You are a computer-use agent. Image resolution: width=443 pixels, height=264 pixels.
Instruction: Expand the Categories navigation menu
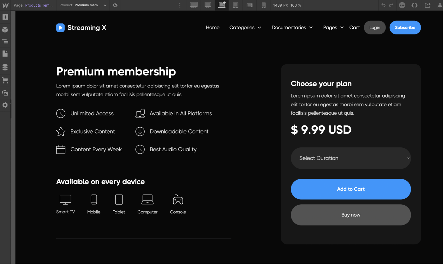click(245, 27)
